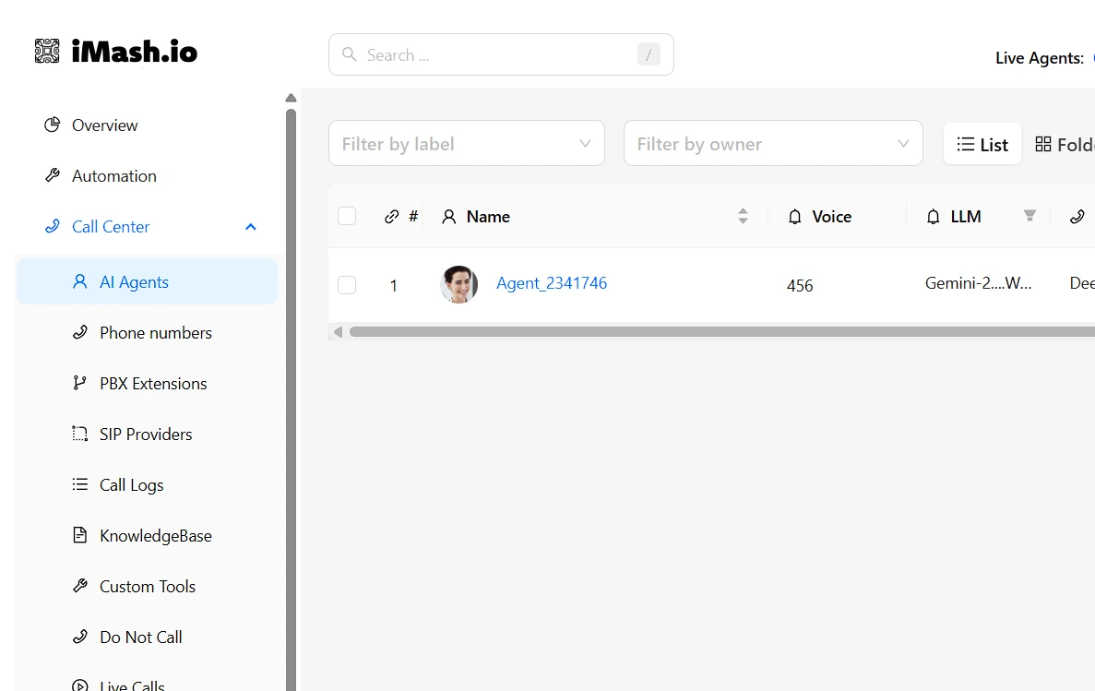The height and width of the screenshot is (691, 1095).
Task: Click the PBX Extensions branch icon
Action: click(x=80, y=383)
